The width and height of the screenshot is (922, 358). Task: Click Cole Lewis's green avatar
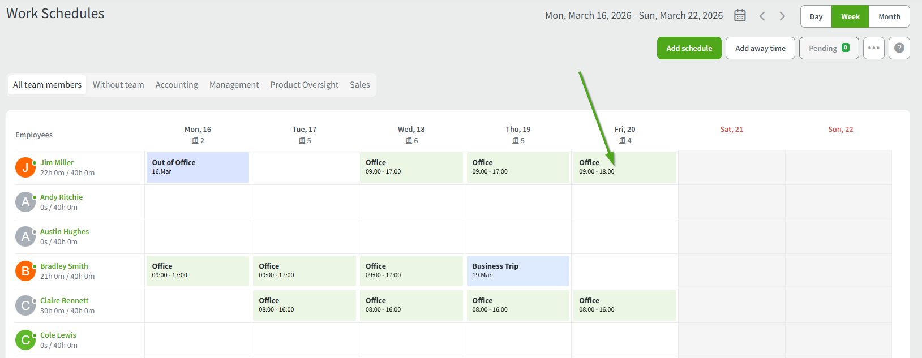point(25,340)
